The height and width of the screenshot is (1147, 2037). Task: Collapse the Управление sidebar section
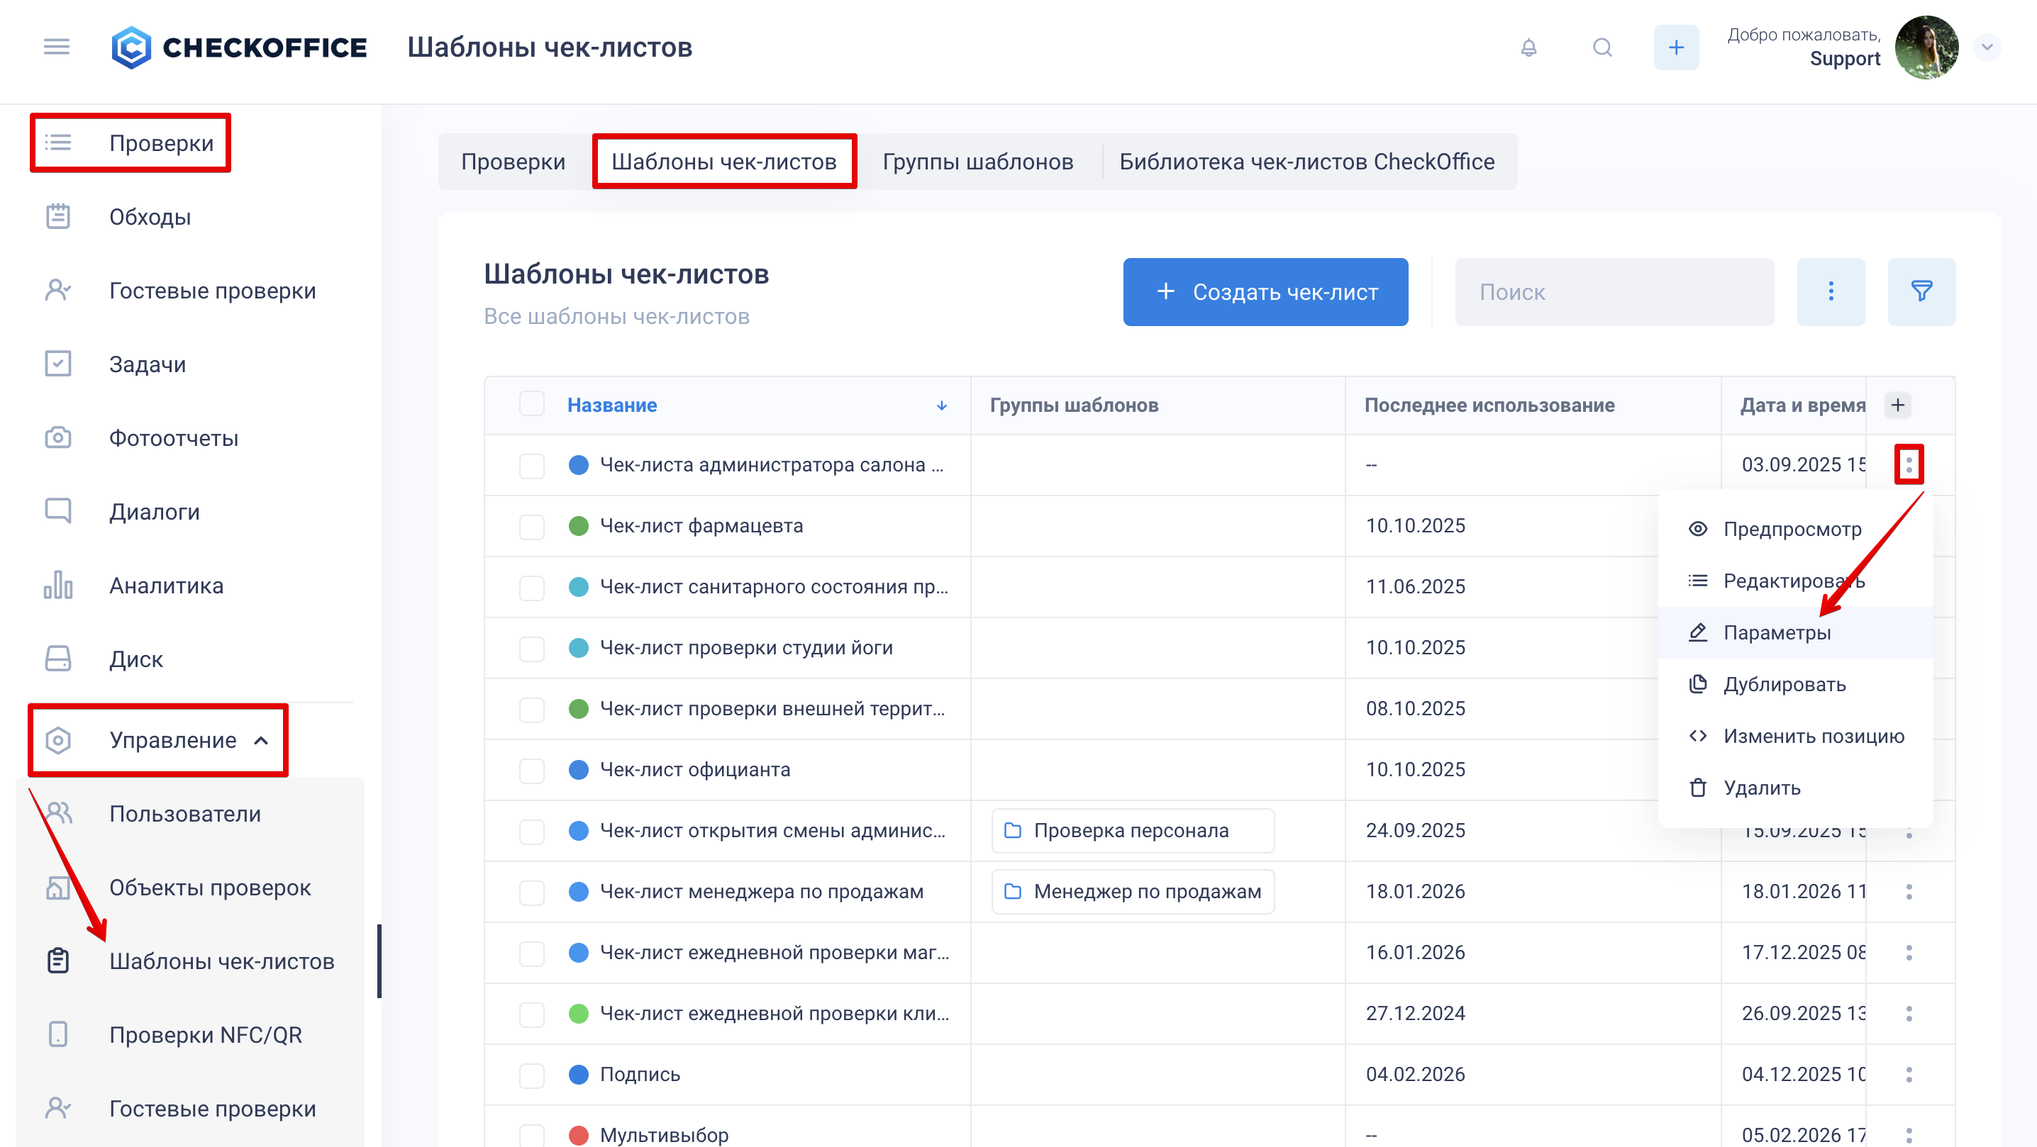tap(261, 741)
